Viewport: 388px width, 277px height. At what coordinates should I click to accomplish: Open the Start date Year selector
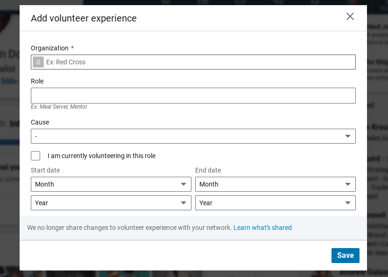(x=111, y=203)
